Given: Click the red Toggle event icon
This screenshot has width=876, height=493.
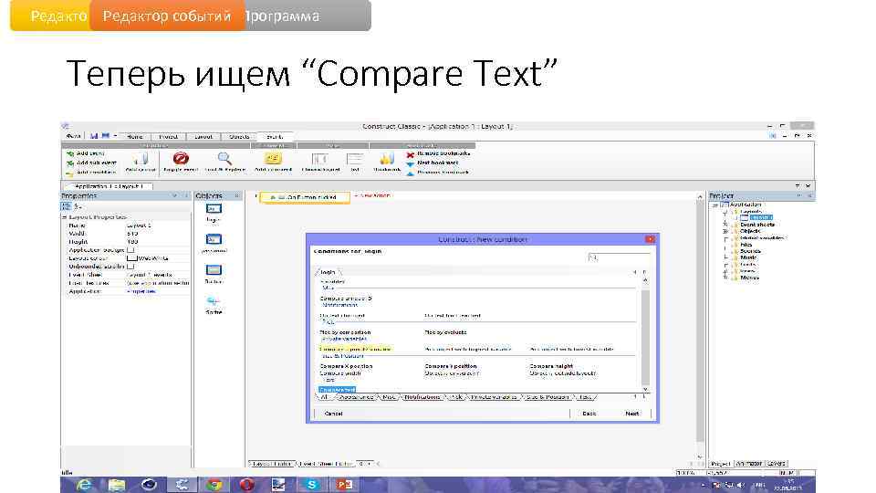Looking at the screenshot, I should (x=181, y=159).
